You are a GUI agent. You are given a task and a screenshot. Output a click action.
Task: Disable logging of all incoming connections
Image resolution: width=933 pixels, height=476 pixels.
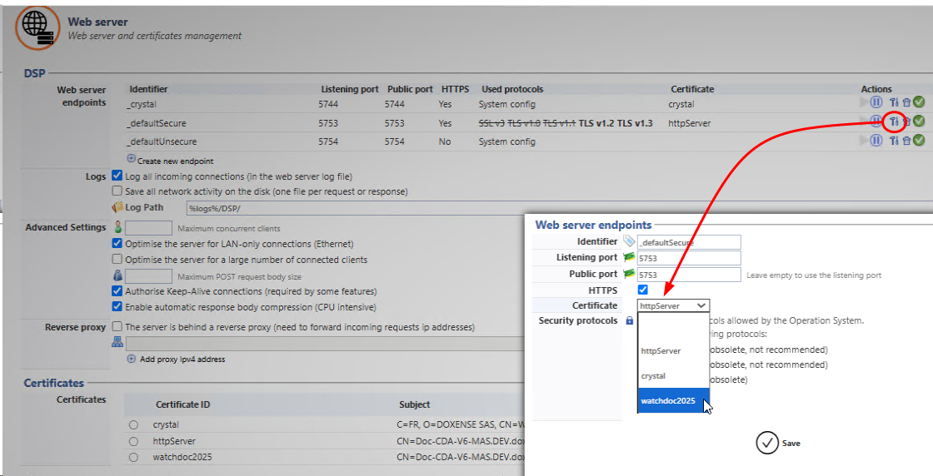(117, 176)
